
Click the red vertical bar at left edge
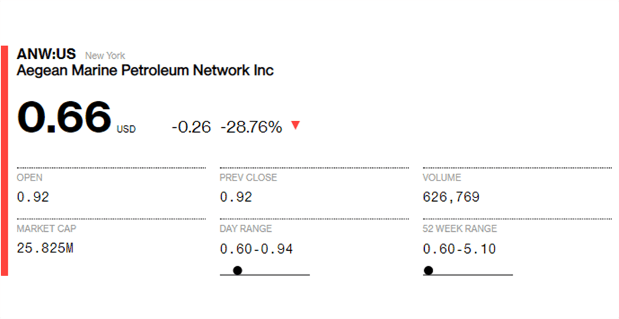click(x=4, y=160)
